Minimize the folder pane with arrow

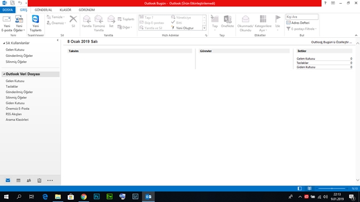[58, 40]
